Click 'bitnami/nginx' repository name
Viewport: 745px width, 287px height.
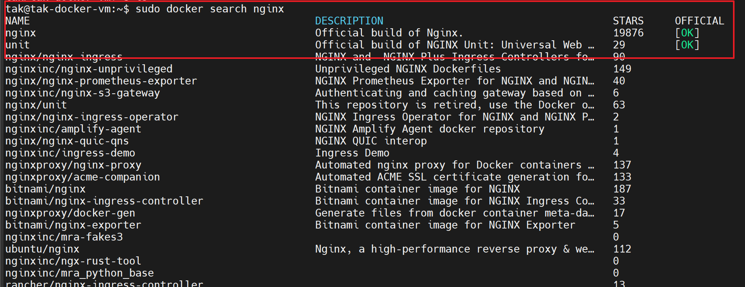tap(45, 189)
